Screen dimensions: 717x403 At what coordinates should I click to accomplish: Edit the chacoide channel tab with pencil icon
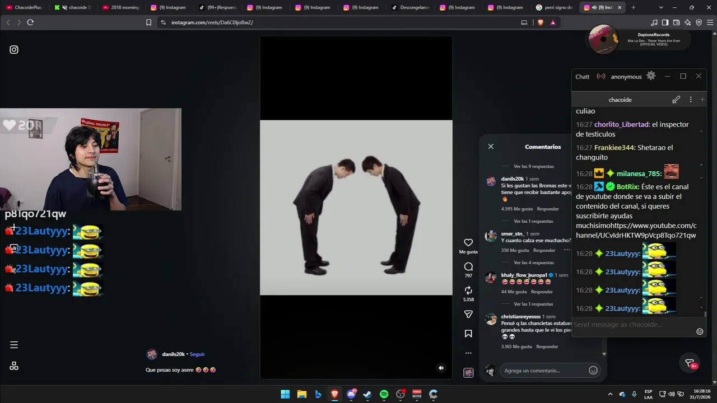pos(676,100)
